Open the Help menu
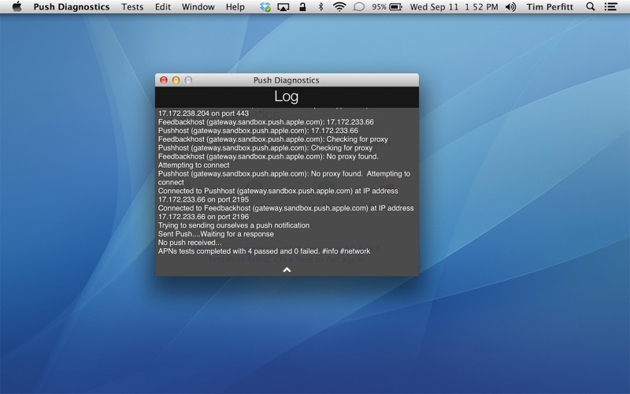Image resolution: width=630 pixels, height=394 pixels. [x=235, y=7]
